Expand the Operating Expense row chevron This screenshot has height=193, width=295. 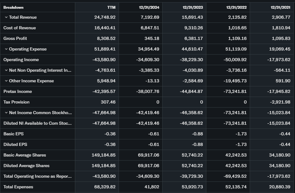pos(6,49)
